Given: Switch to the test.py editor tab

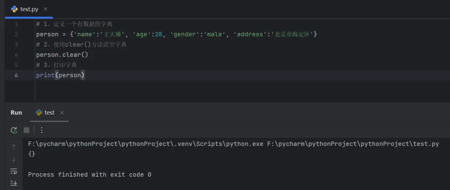Looking at the screenshot, I should pos(29,9).
